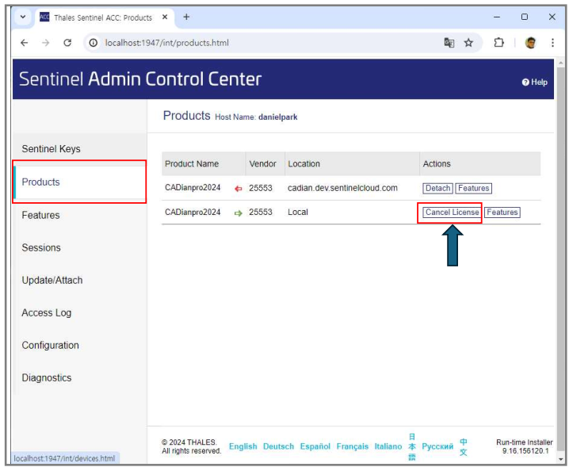The image size is (569, 467).
Task: Switch language to Français
Action: point(353,446)
